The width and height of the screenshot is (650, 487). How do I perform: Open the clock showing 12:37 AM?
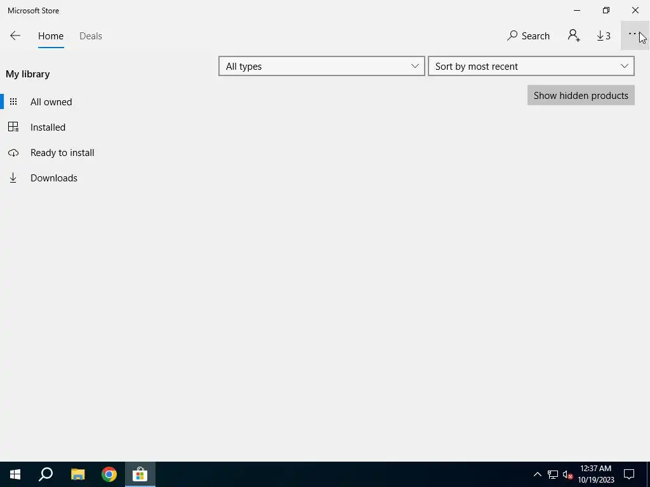595,474
